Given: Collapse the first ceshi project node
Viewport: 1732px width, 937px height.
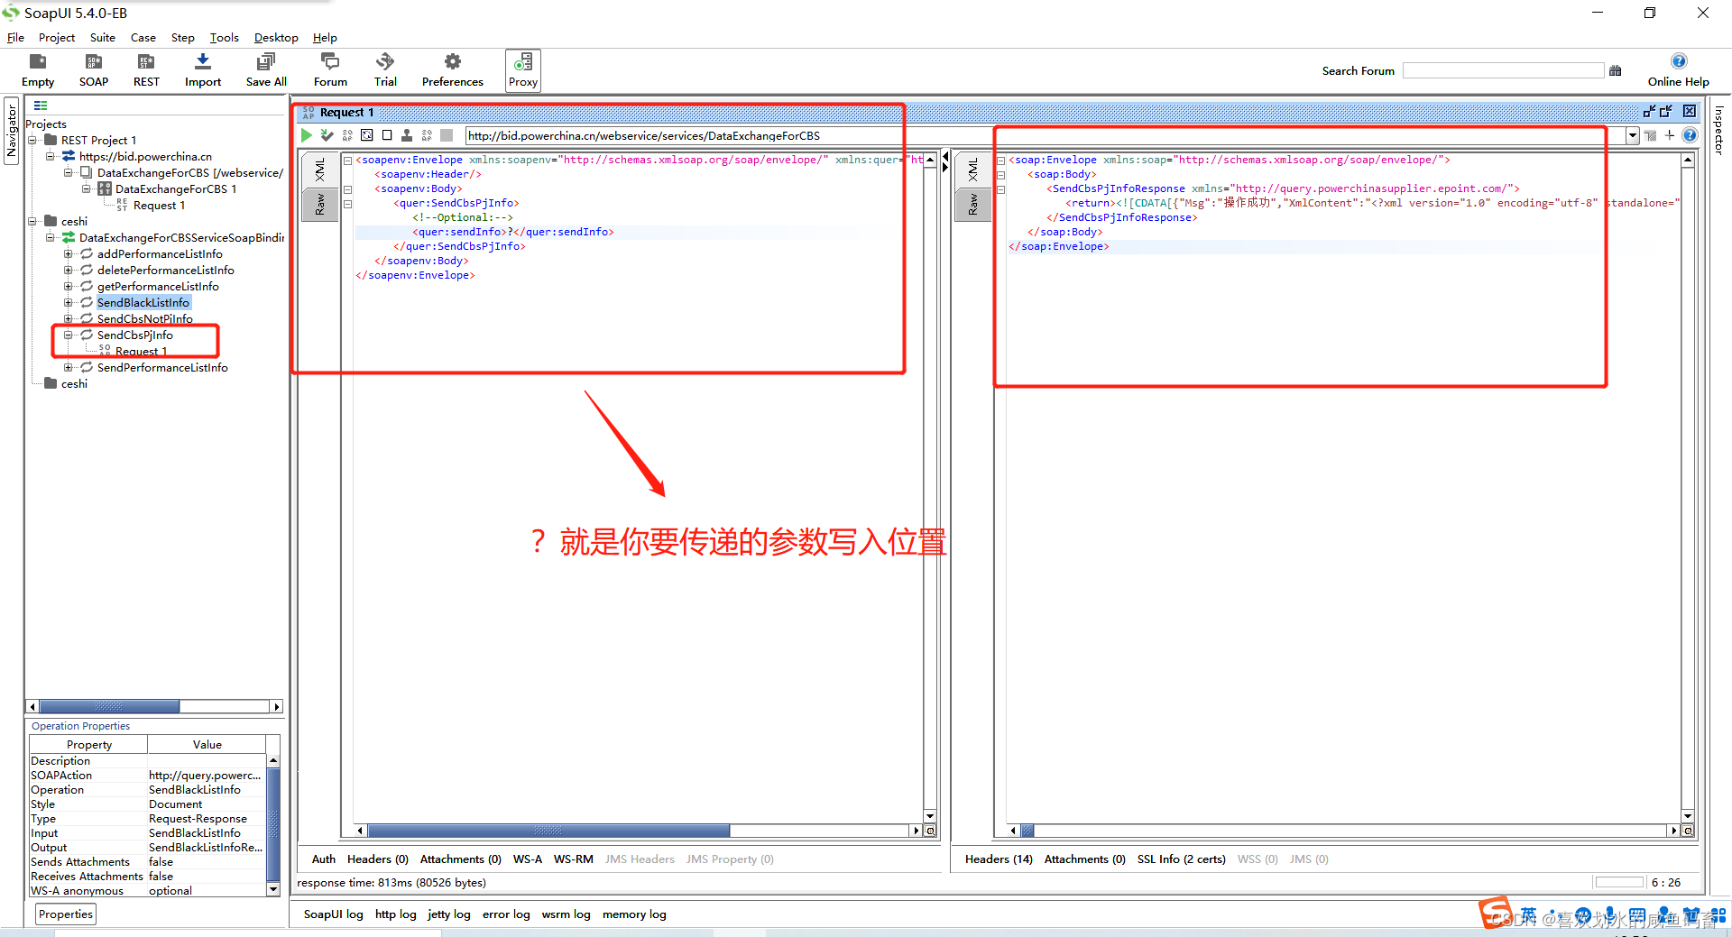Looking at the screenshot, I should (x=32, y=221).
